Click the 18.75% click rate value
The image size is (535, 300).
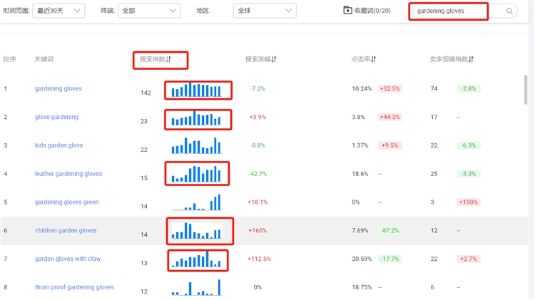tap(362, 287)
